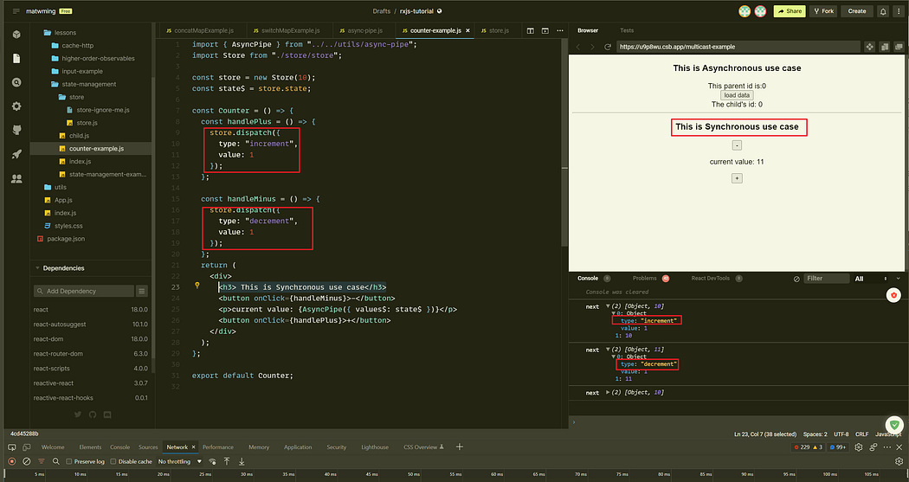This screenshot has height=482, width=909.
Task: Focus the Add Dependency search field
Action: [x=85, y=291]
